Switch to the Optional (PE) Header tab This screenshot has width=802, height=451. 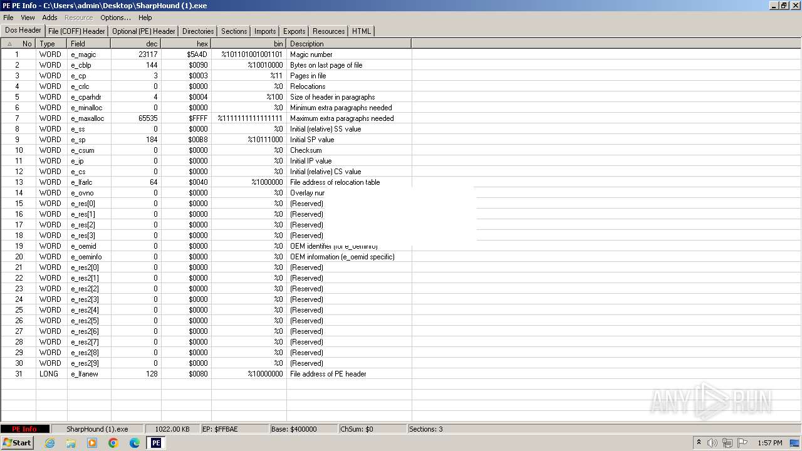click(x=143, y=31)
